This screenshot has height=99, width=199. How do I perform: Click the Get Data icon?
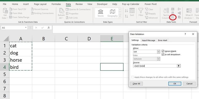pos(5,11)
